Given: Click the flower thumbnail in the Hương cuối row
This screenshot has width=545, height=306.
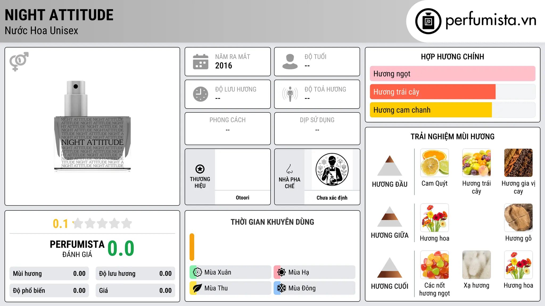Looking at the screenshot, I should (518, 265).
